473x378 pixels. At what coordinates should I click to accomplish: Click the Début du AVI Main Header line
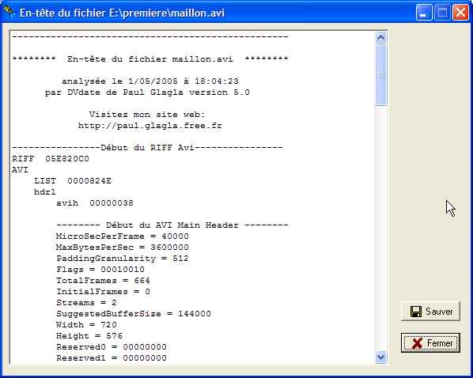172,225
